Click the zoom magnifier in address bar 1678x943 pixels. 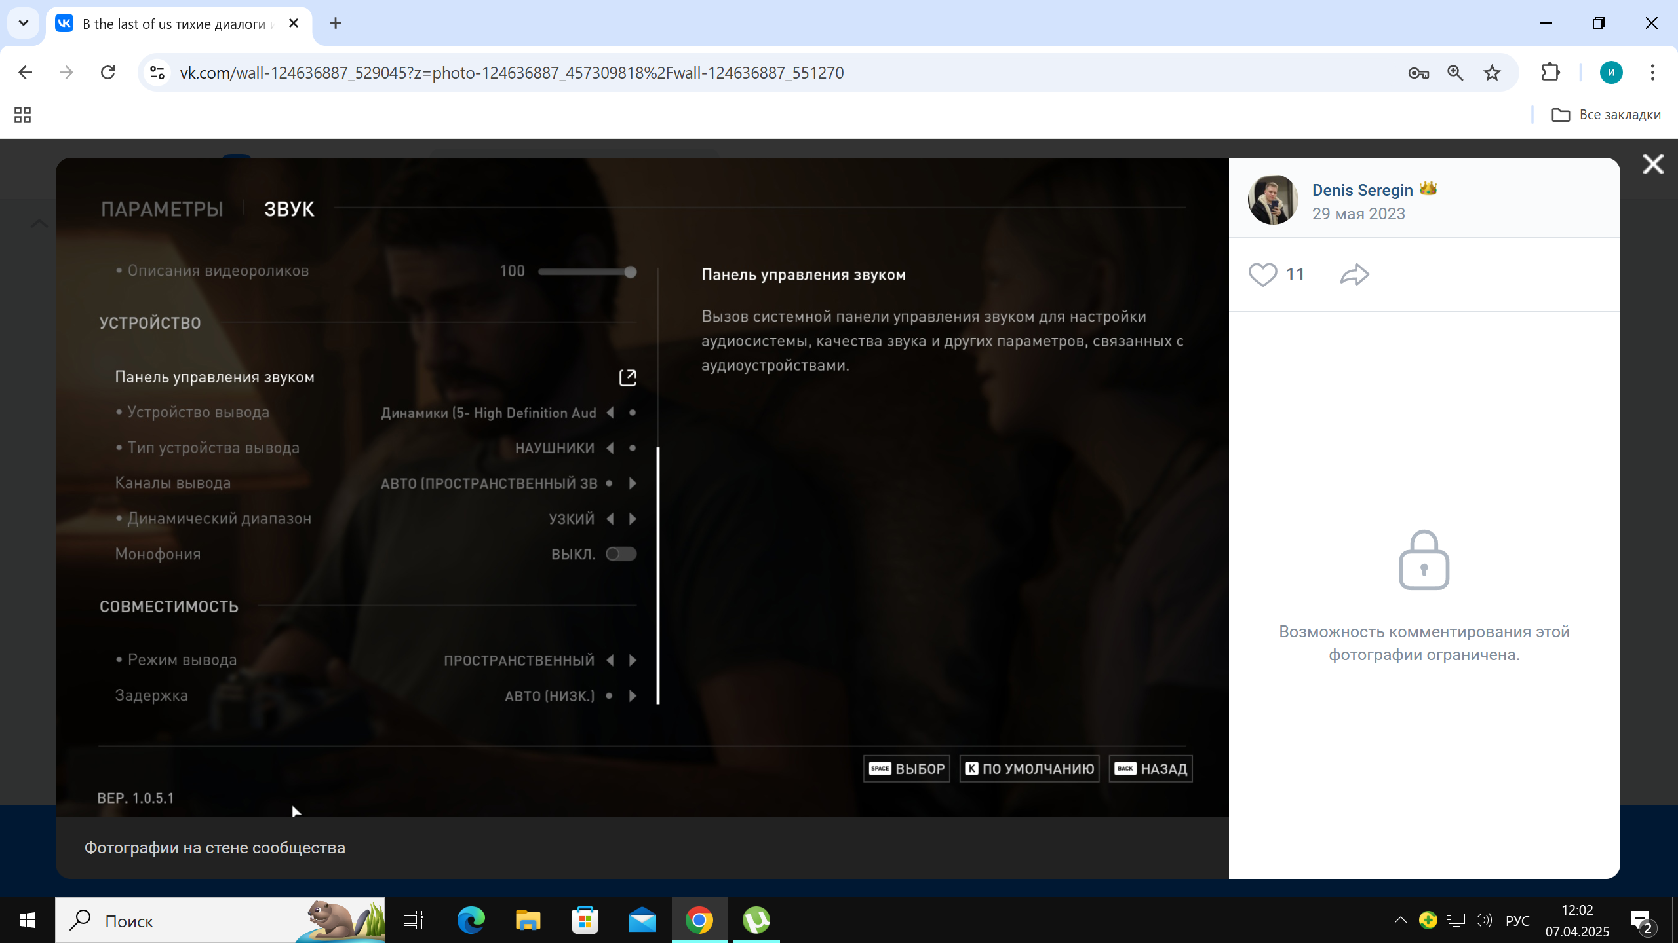click(1455, 73)
